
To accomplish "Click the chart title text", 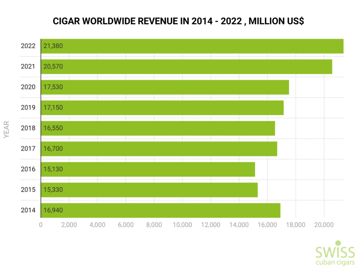I will tap(178, 21).
